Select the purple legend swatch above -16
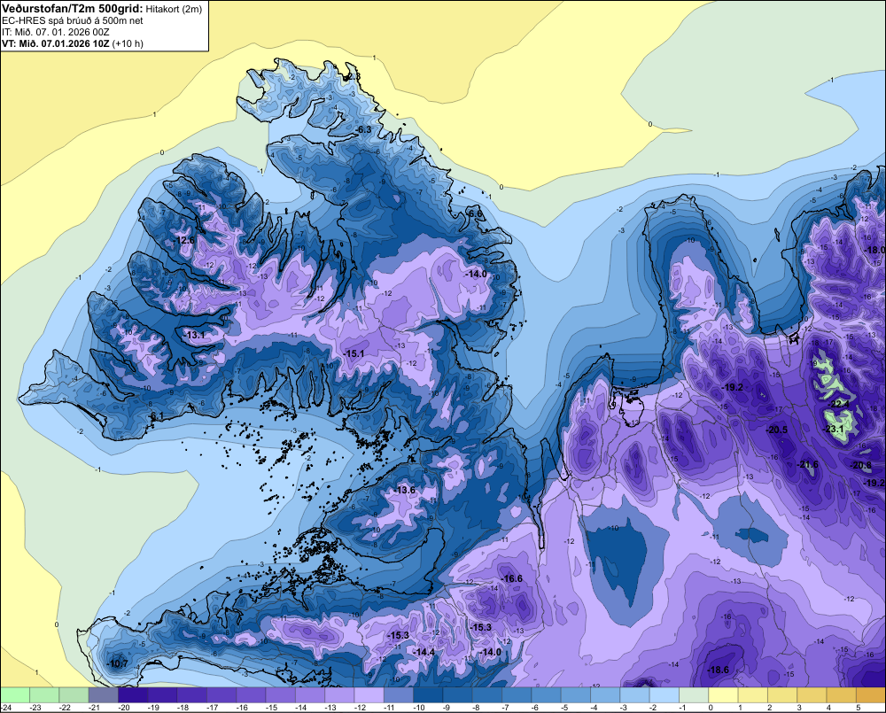The width and height of the screenshot is (886, 713). [x=251, y=695]
